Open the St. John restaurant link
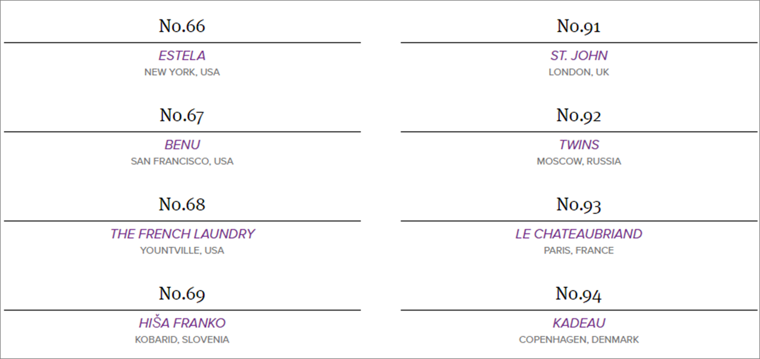This screenshot has width=760, height=359. coord(579,56)
